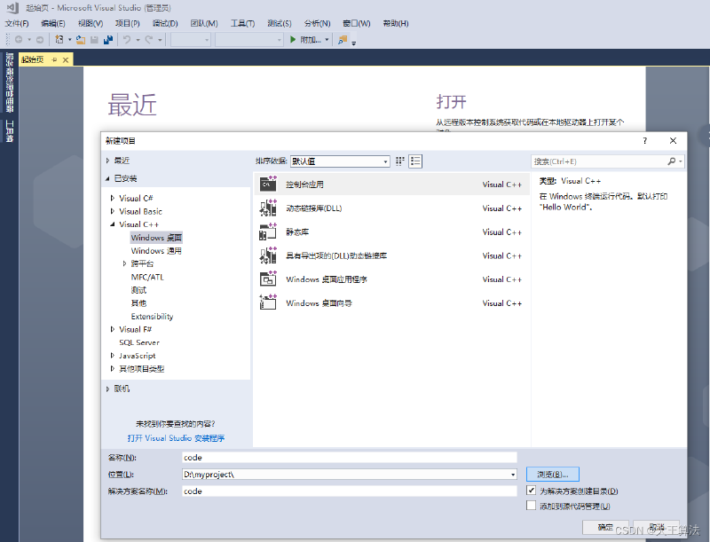
Task: Click the help question mark in dialog
Action: 645,141
